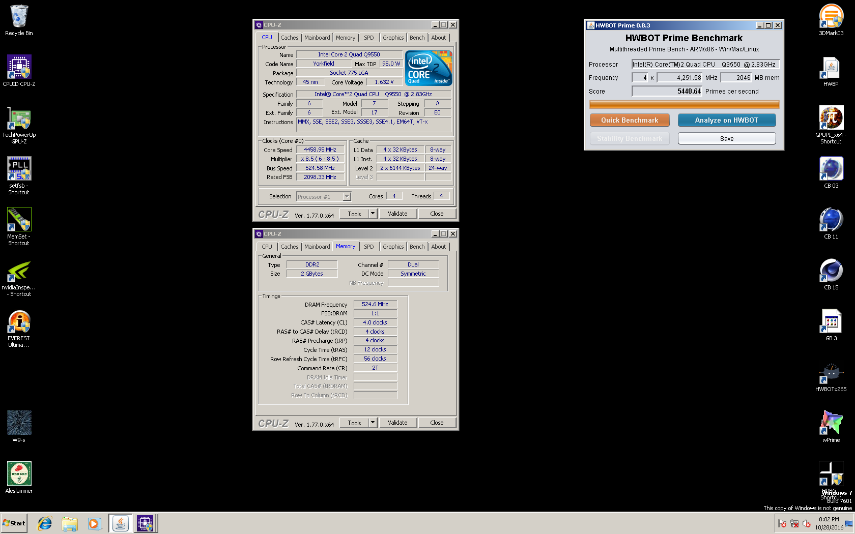Click Close button in lower CPU-Z
The height and width of the screenshot is (534, 855).
coord(437,423)
